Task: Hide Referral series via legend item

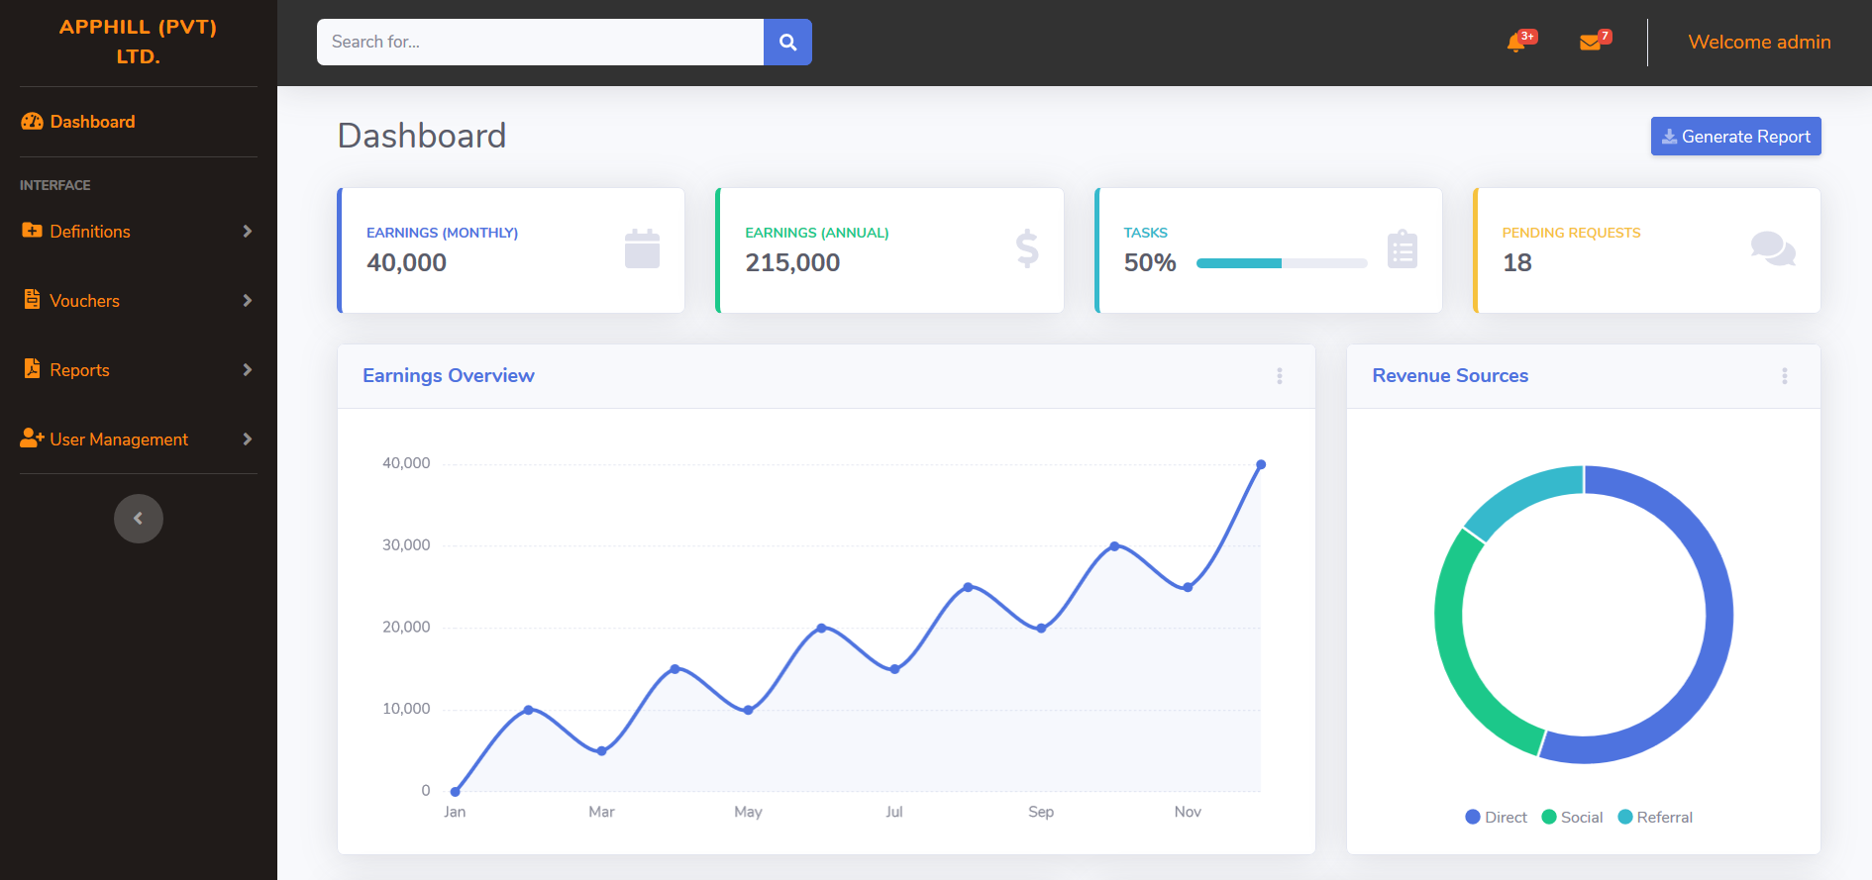Action: [x=1654, y=817]
